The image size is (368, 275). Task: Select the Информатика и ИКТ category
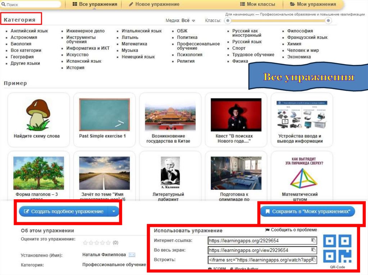click(x=88, y=48)
